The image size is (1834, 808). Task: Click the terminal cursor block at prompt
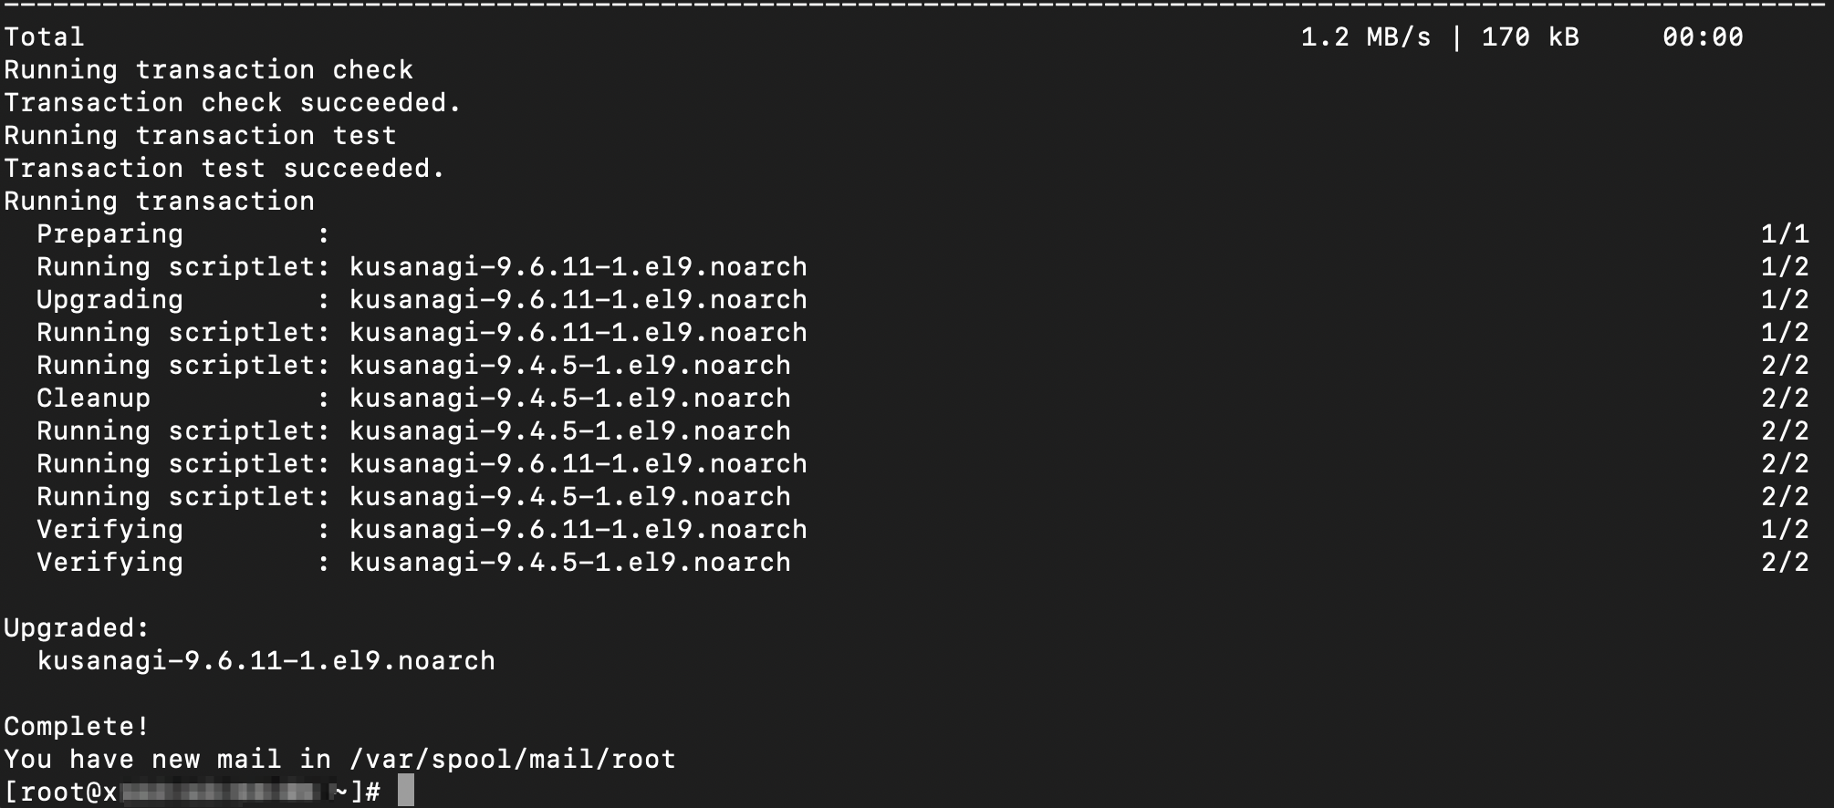pyautogui.click(x=406, y=791)
